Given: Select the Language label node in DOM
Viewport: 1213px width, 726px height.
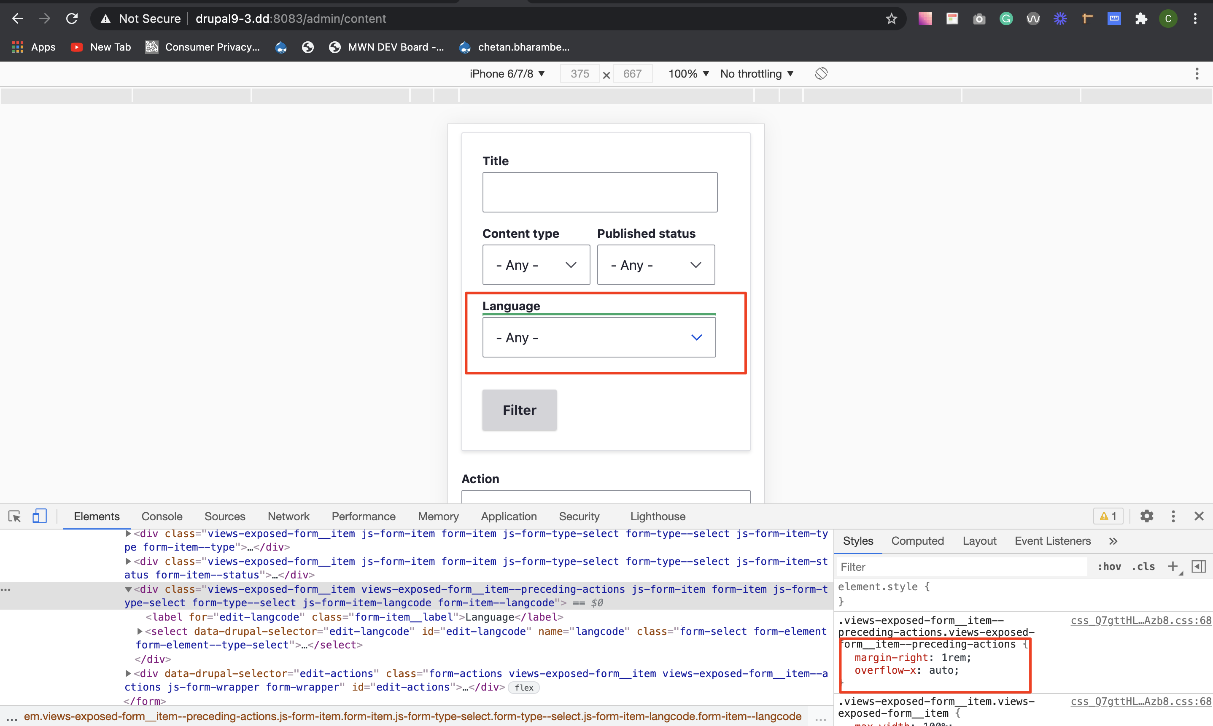Looking at the screenshot, I should point(354,617).
